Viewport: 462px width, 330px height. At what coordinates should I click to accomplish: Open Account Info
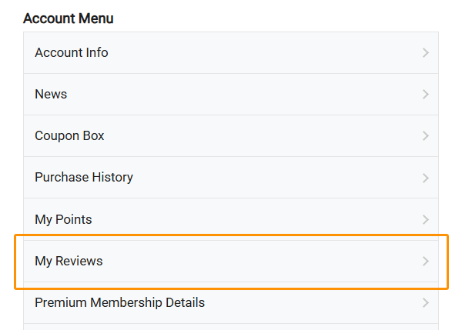231,53
